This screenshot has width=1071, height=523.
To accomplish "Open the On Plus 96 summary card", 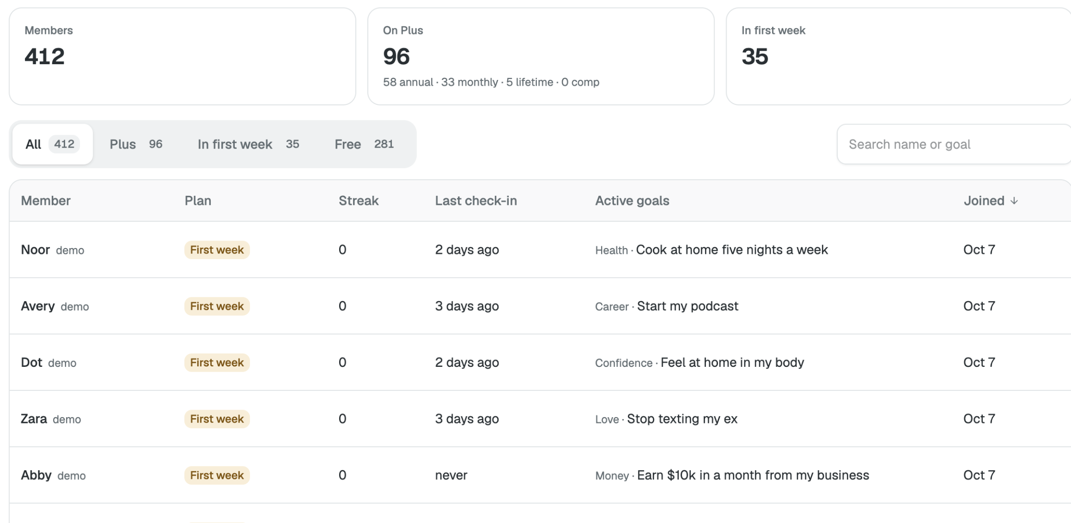I will (541, 56).
